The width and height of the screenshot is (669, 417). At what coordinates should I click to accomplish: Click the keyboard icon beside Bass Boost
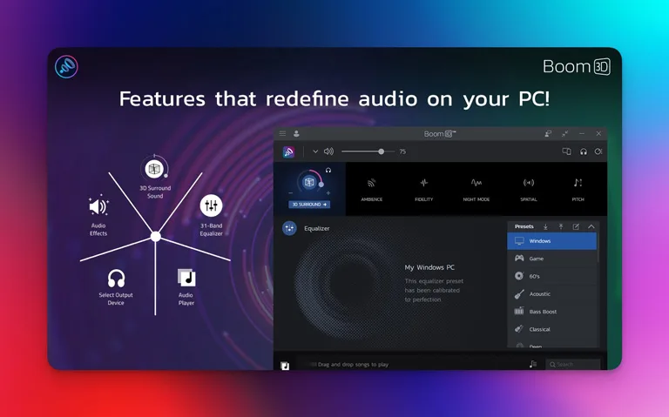pos(519,311)
